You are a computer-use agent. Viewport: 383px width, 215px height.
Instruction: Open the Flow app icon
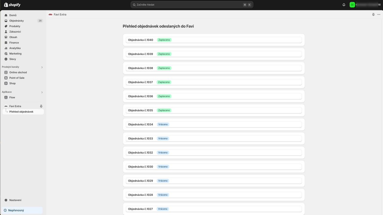coord(6,97)
